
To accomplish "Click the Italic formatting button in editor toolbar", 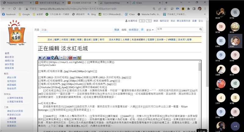I will (x=44, y=57).
